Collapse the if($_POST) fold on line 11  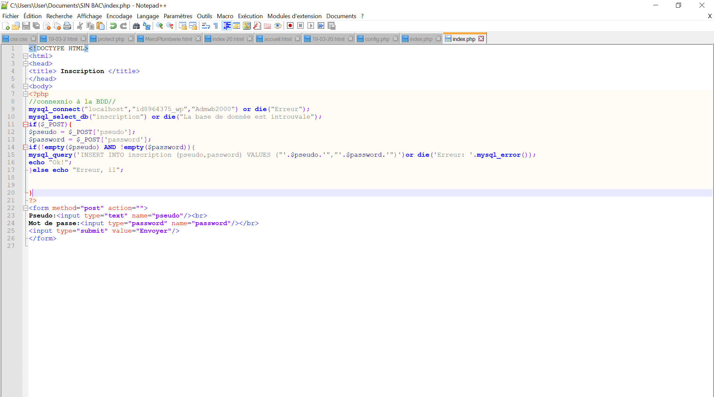click(x=25, y=124)
